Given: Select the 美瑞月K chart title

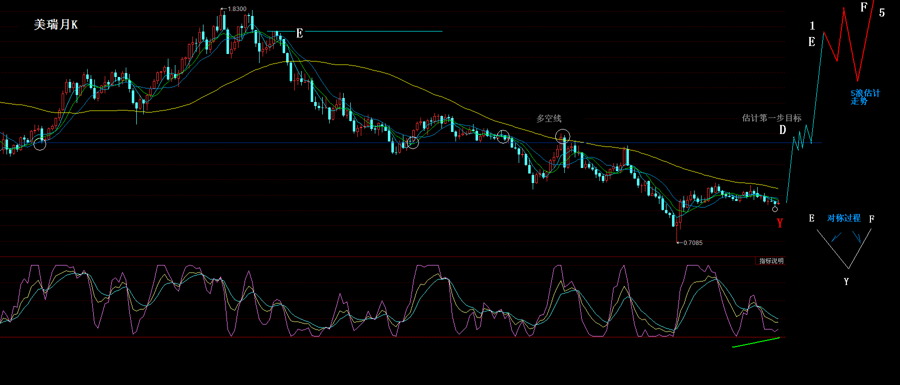Looking at the screenshot, I should (x=56, y=24).
